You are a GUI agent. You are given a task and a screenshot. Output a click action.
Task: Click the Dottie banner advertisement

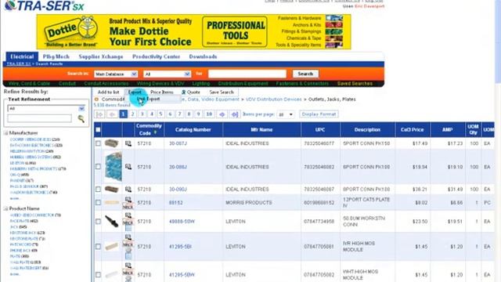(193, 31)
